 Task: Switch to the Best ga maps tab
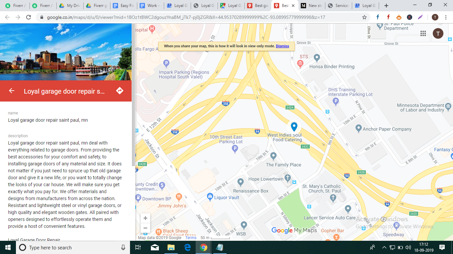[257, 6]
